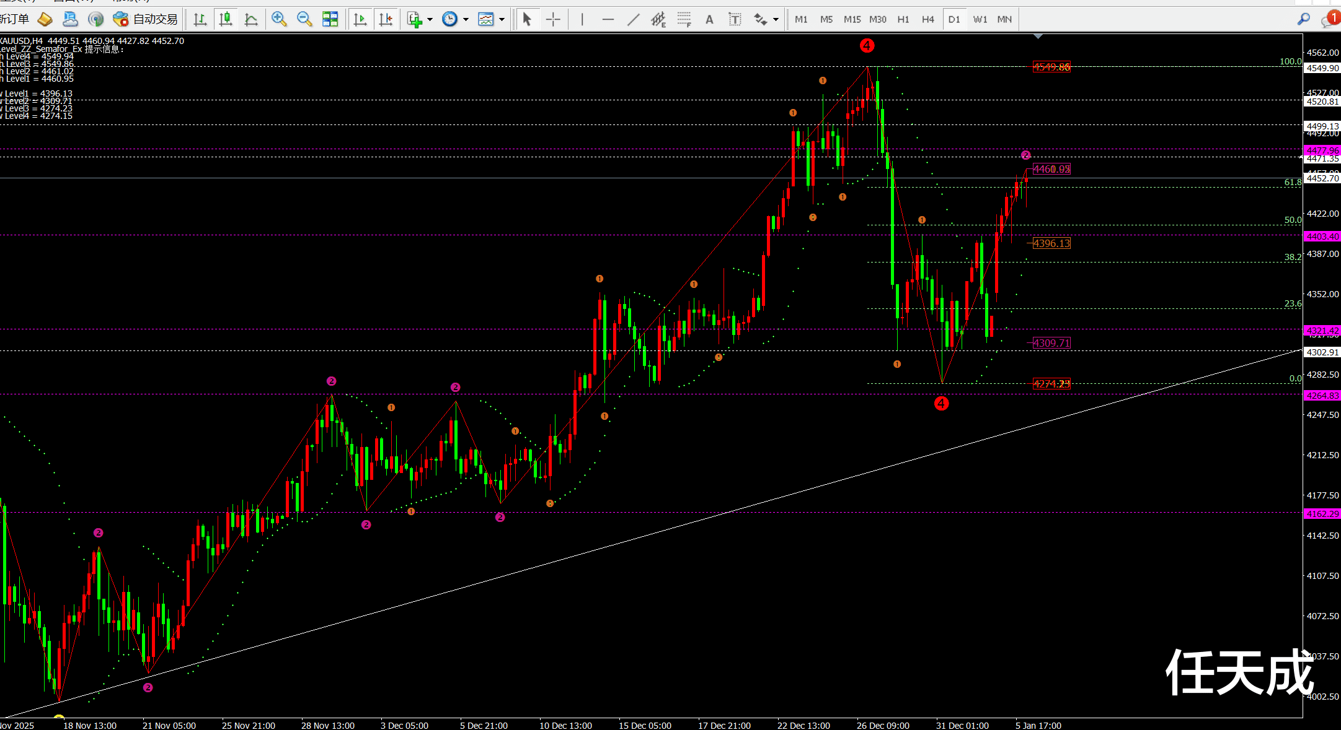
Task: Click the 新订单 new order button
Action: tap(15, 19)
